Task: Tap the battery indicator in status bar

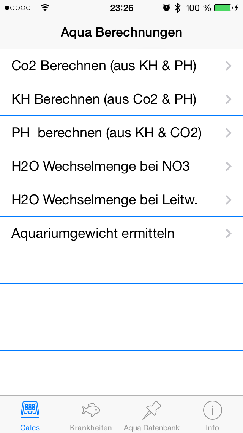Action: click(x=222, y=8)
